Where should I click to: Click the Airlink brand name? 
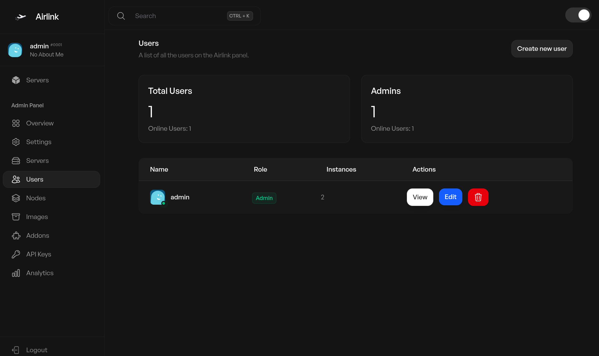(47, 17)
